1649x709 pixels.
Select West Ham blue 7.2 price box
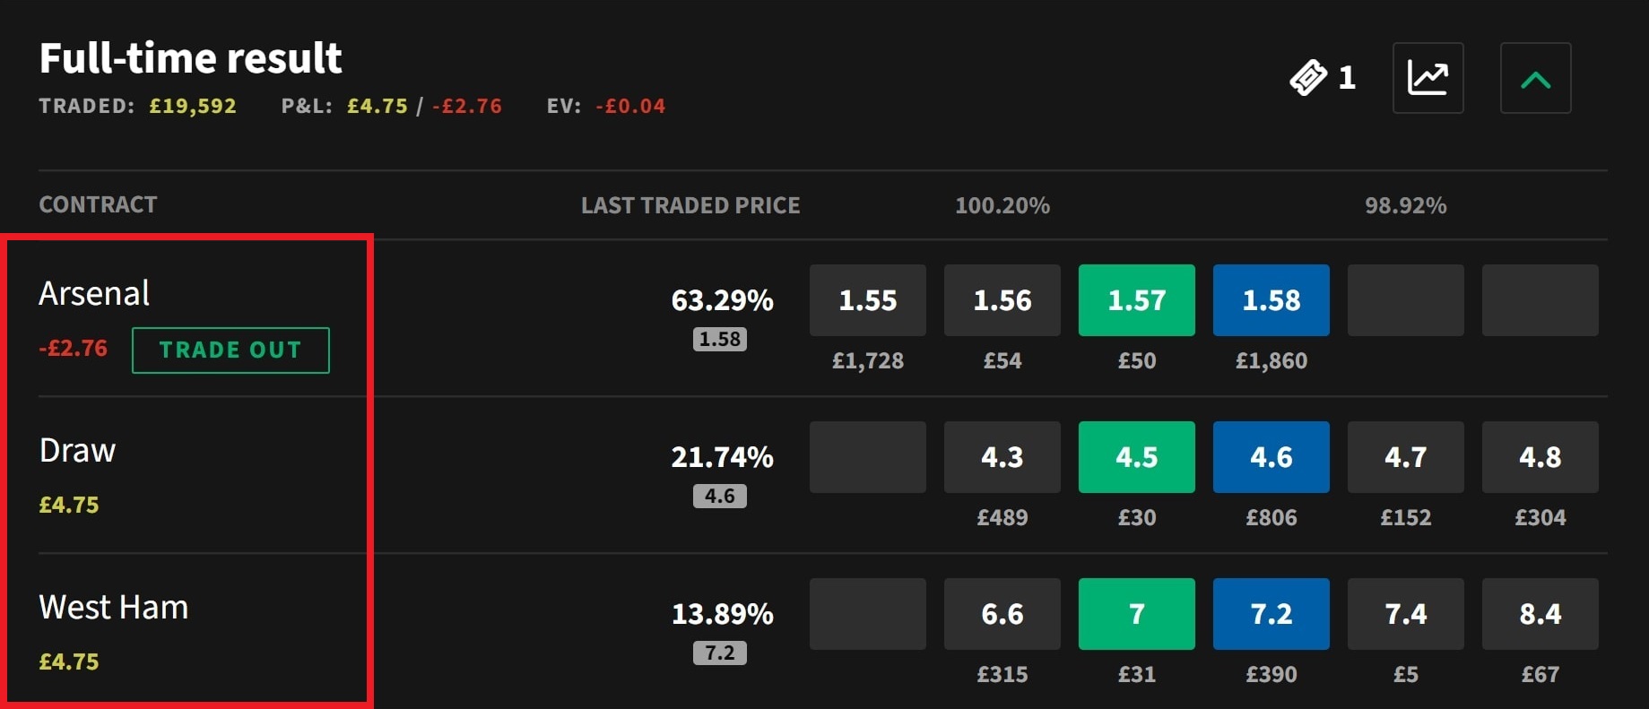coord(1271,614)
